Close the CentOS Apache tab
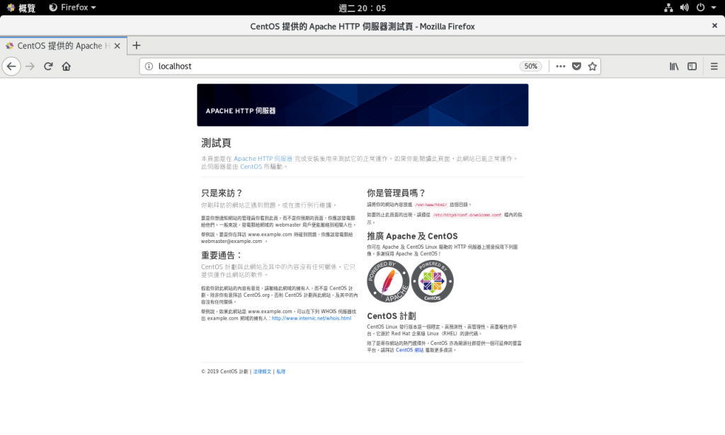Viewport: 725px width, 435px height. (117, 46)
